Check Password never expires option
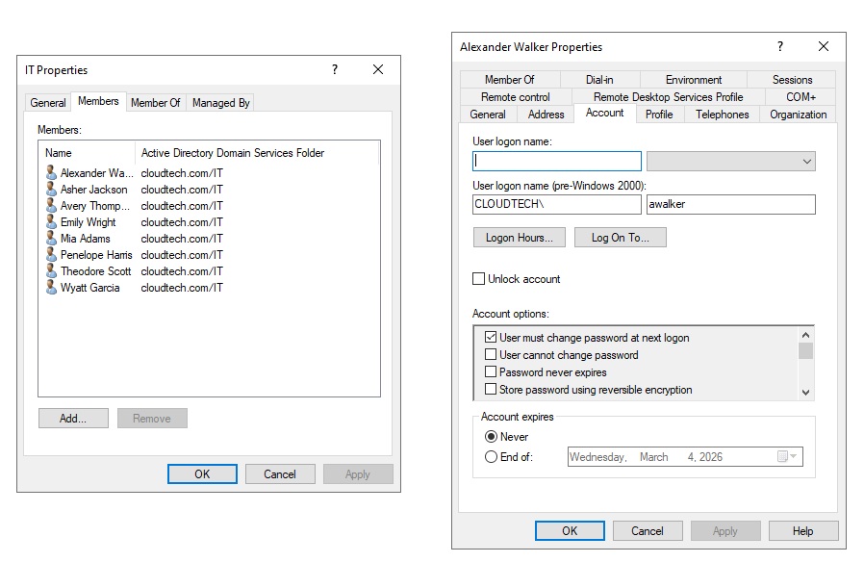The height and width of the screenshot is (588, 864). click(x=491, y=372)
